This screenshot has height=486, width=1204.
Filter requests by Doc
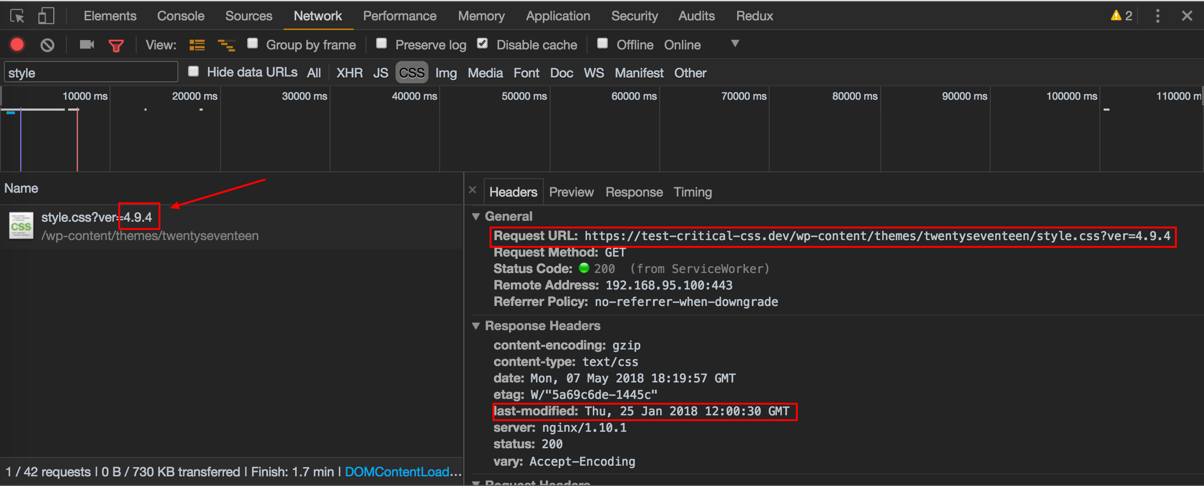point(561,73)
